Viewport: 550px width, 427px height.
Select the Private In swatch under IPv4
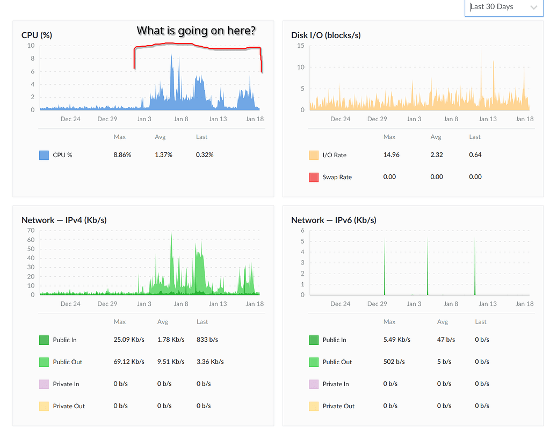(x=44, y=384)
